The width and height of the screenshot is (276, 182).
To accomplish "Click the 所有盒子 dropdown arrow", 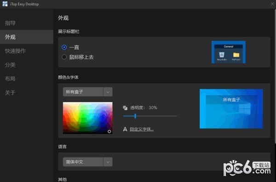I will [x=108, y=92].
